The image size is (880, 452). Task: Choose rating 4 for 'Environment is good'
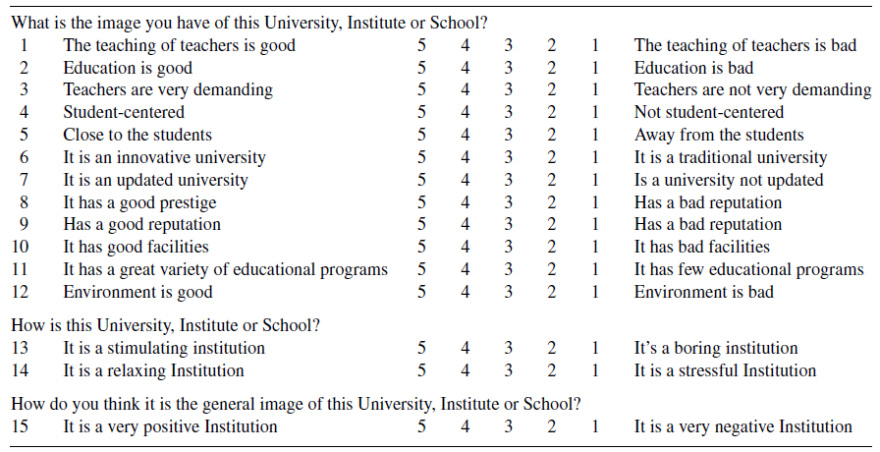(x=466, y=292)
